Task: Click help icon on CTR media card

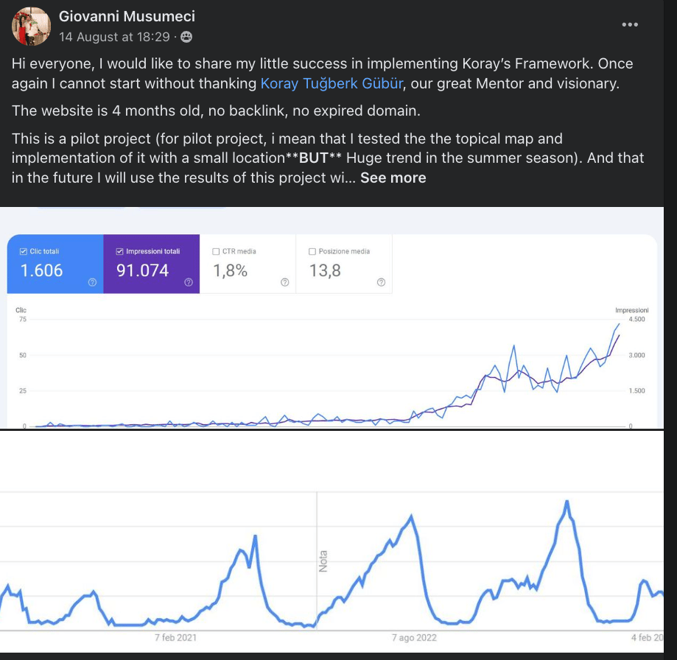Action: 284,282
